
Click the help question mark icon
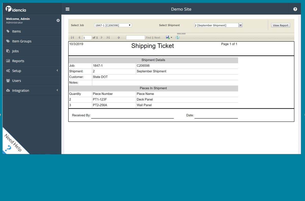coord(295,9)
